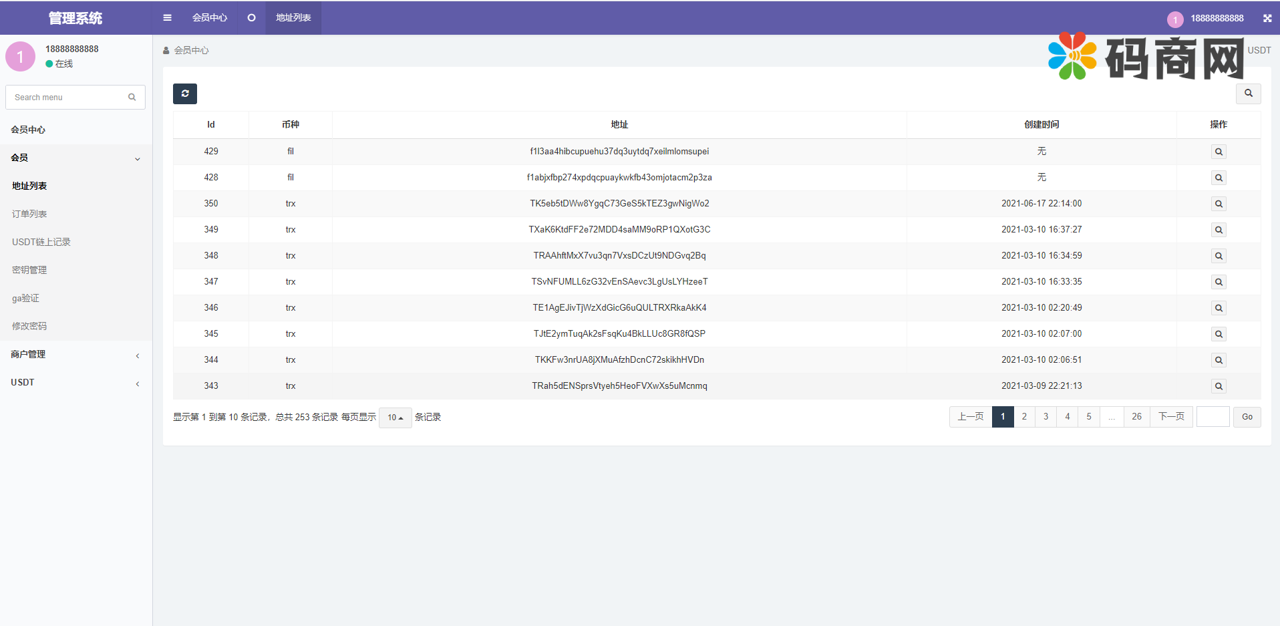The width and height of the screenshot is (1280, 626).
Task: Open 订单列表 in the sidebar
Action: (x=29, y=214)
